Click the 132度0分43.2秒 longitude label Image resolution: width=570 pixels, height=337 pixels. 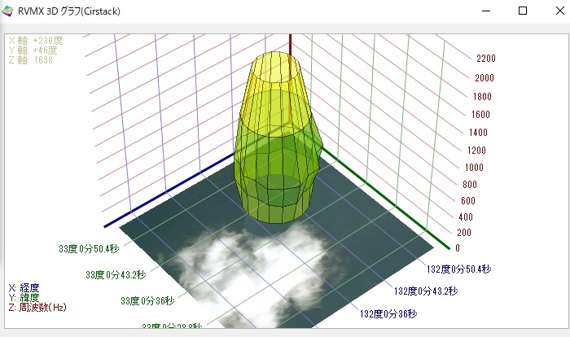426,291
